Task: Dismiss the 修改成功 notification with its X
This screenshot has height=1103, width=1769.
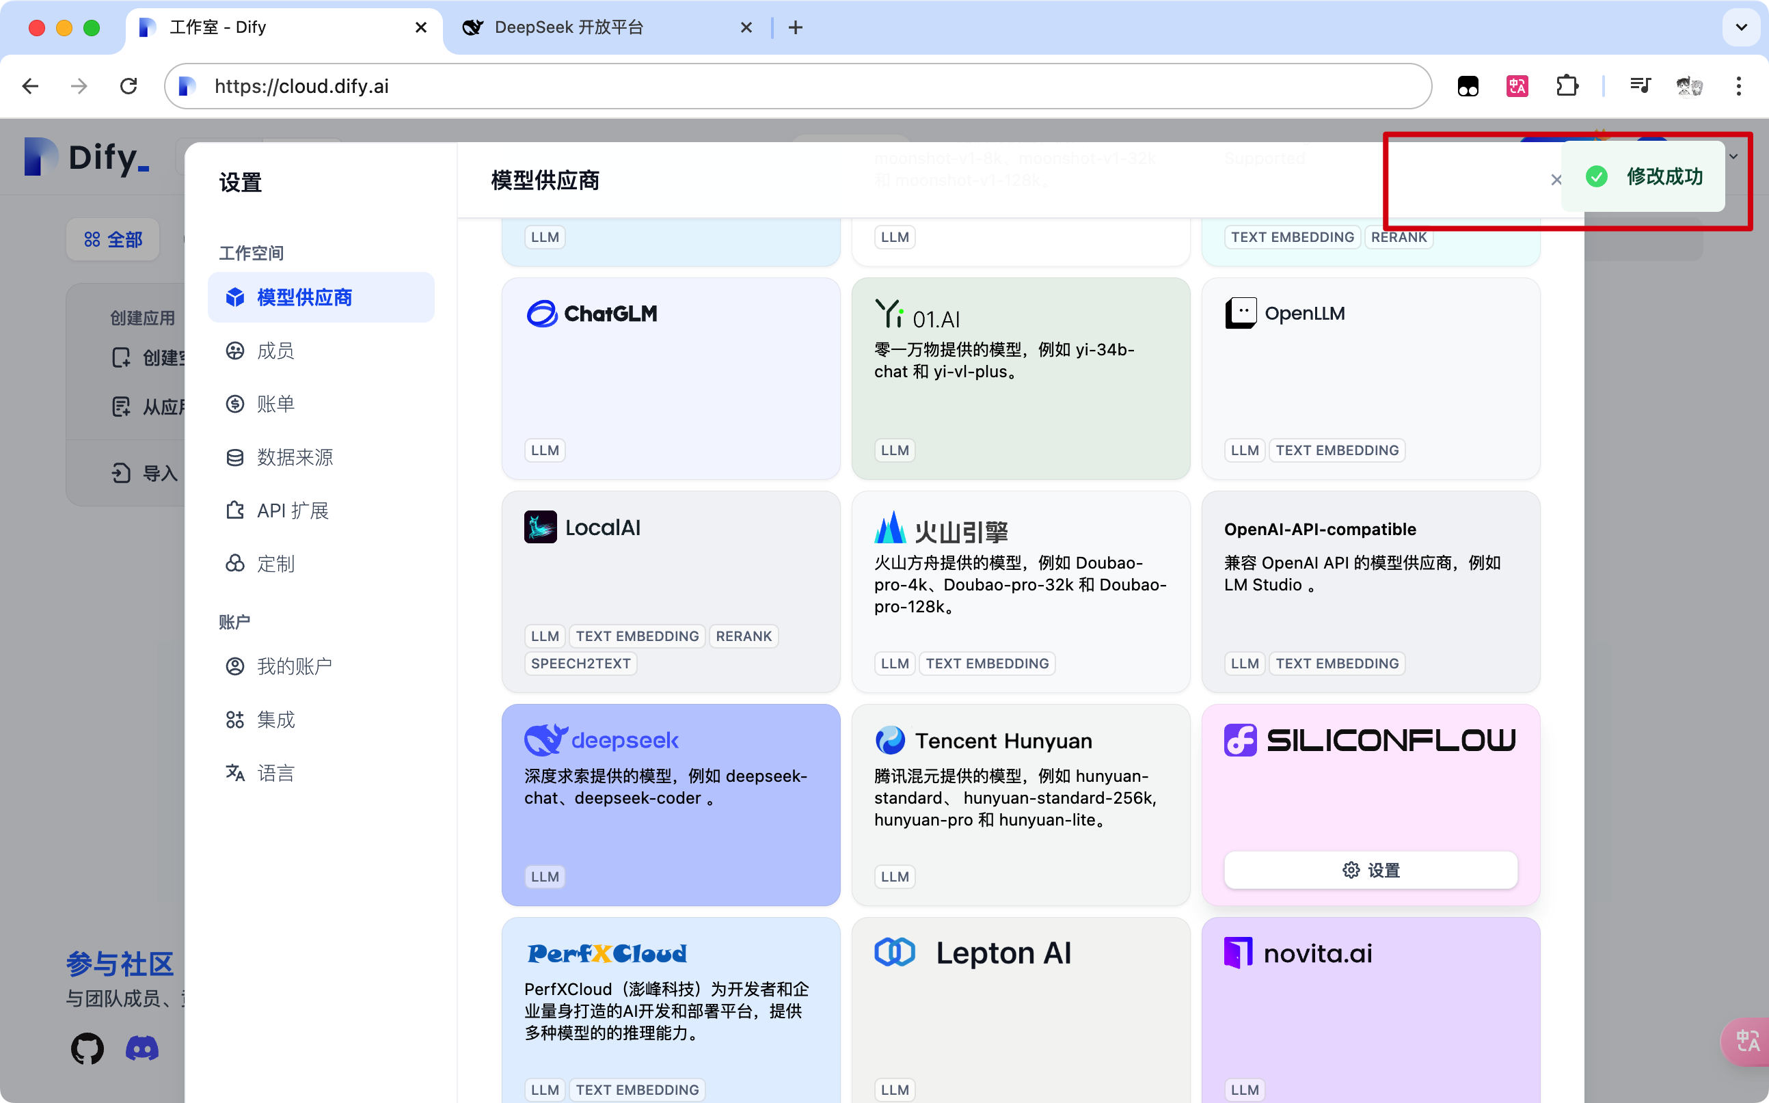Action: point(1556,180)
